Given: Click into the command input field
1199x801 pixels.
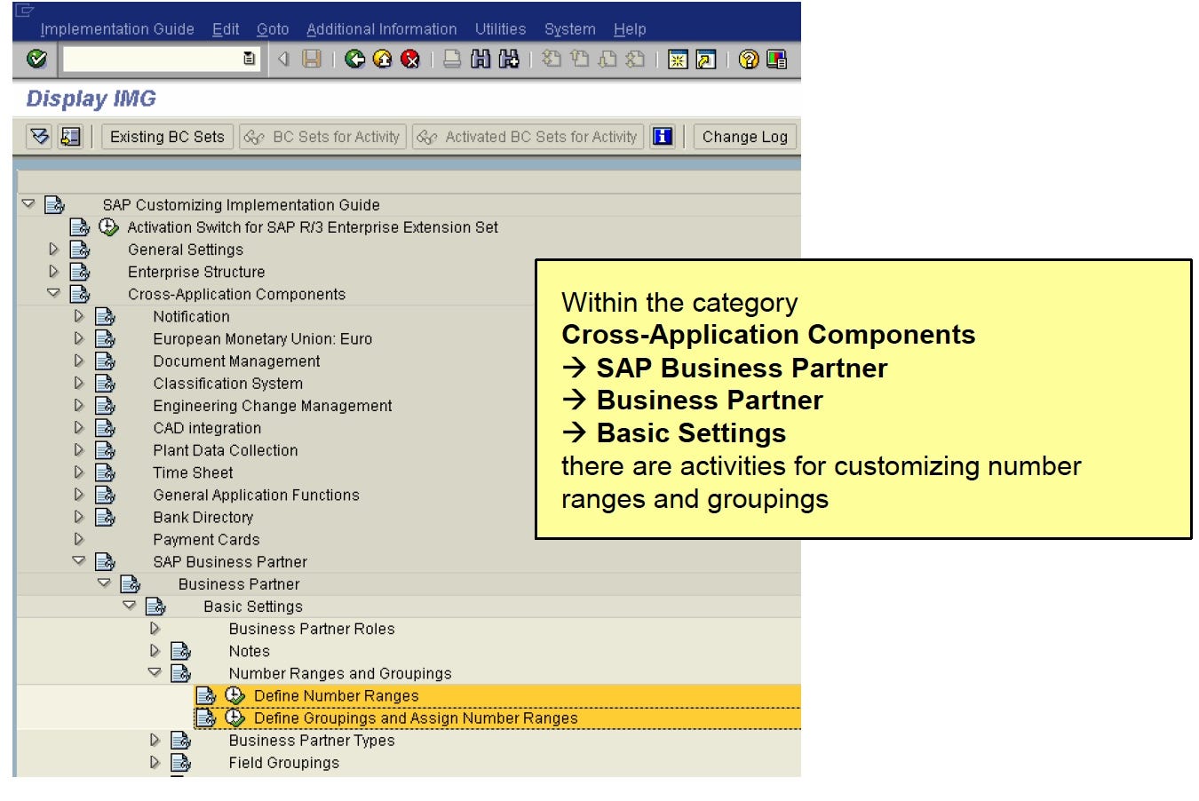Looking at the screenshot, I should [153, 59].
